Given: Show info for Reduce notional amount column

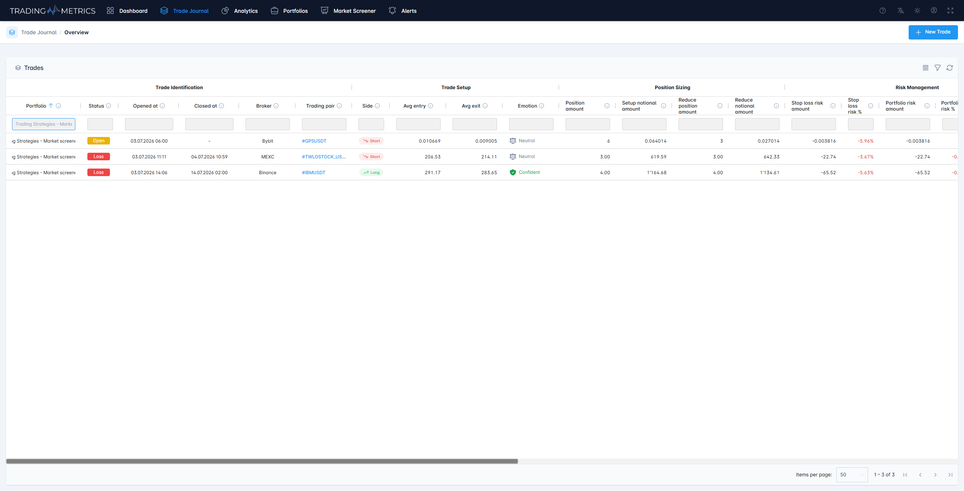Looking at the screenshot, I should coord(776,106).
